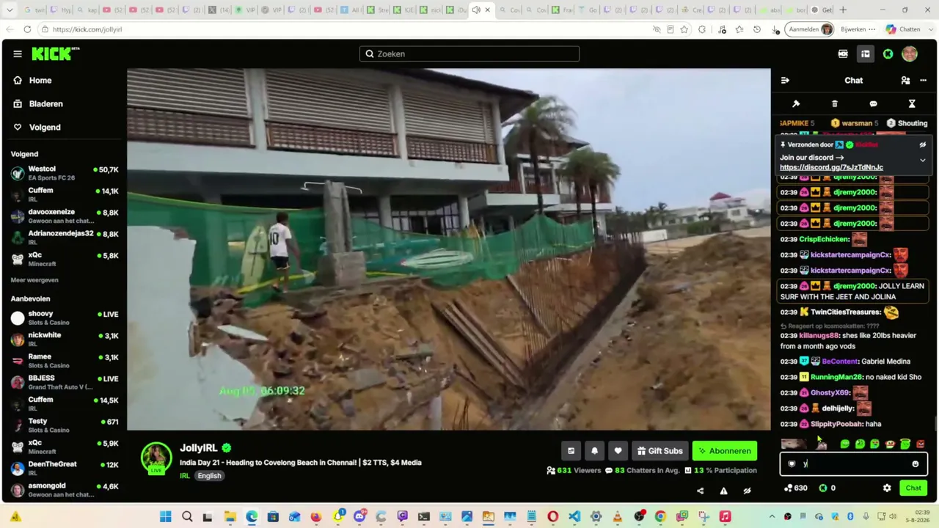Hide the pinned message eye icon
939x528 pixels.
tap(923, 145)
